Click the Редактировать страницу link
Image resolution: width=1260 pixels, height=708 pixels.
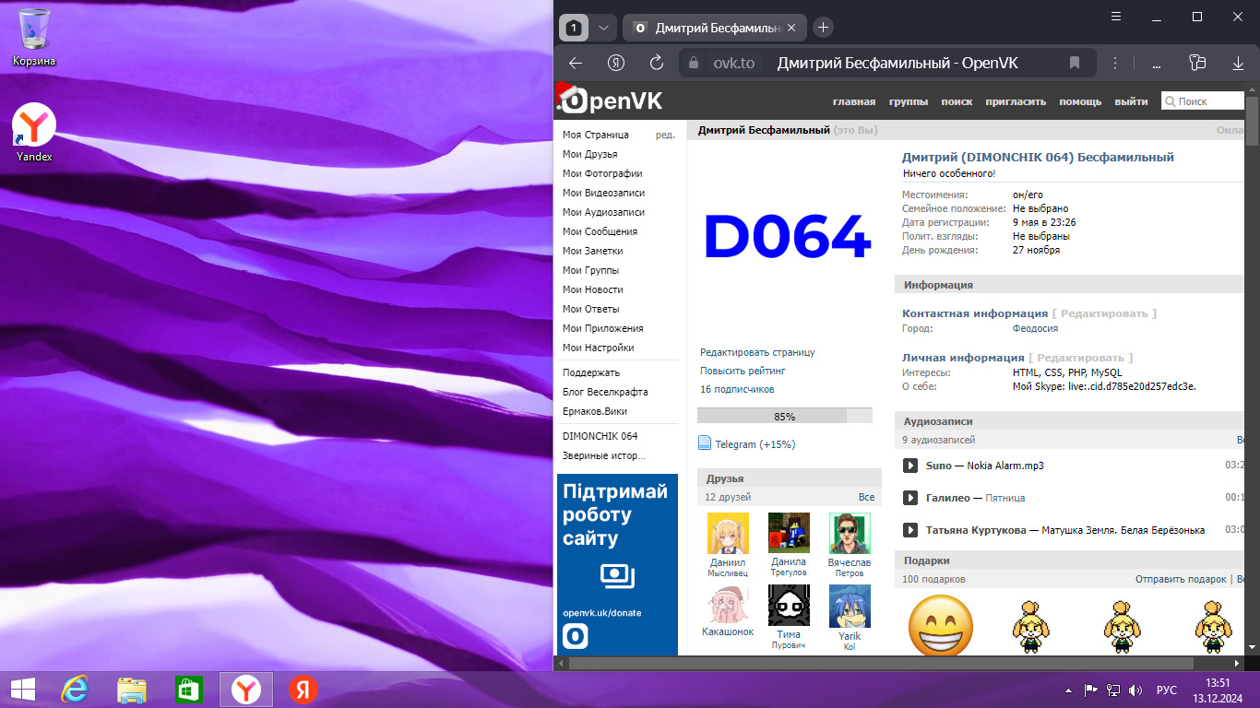[757, 352]
